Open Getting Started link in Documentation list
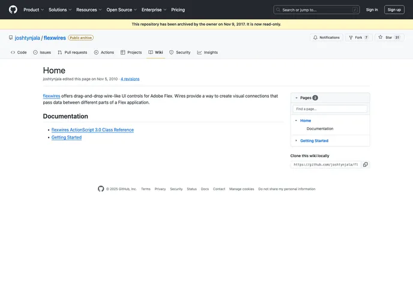The image size is (413, 307). tap(67, 137)
